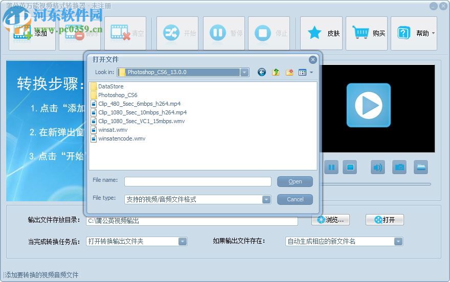Expand the 当完成转换任务后 dropdown
Screen dimensions: 450x282
tap(183, 242)
